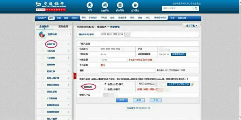Open 批量转账 in the sidebar

(x=51, y=65)
